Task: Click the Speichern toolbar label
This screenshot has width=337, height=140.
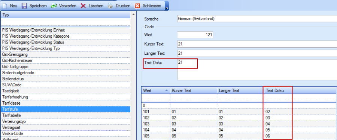Action: coord(38,6)
